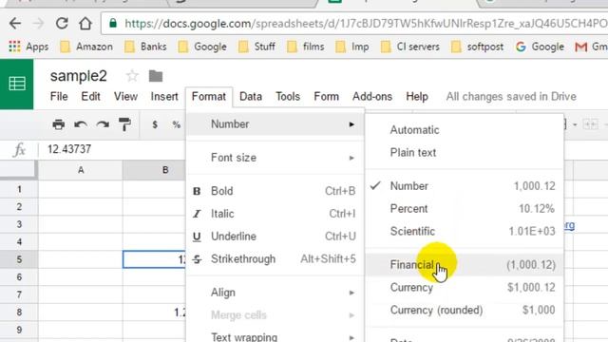Open the Apps grid bookmark
This screenshot has height=342, width=608.
click(28, 47)
